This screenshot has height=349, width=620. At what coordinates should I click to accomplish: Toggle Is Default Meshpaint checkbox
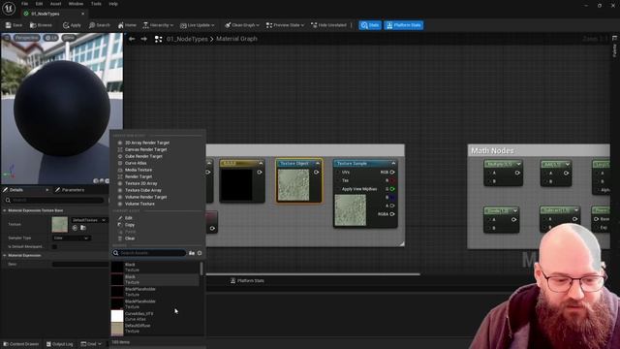54,247
